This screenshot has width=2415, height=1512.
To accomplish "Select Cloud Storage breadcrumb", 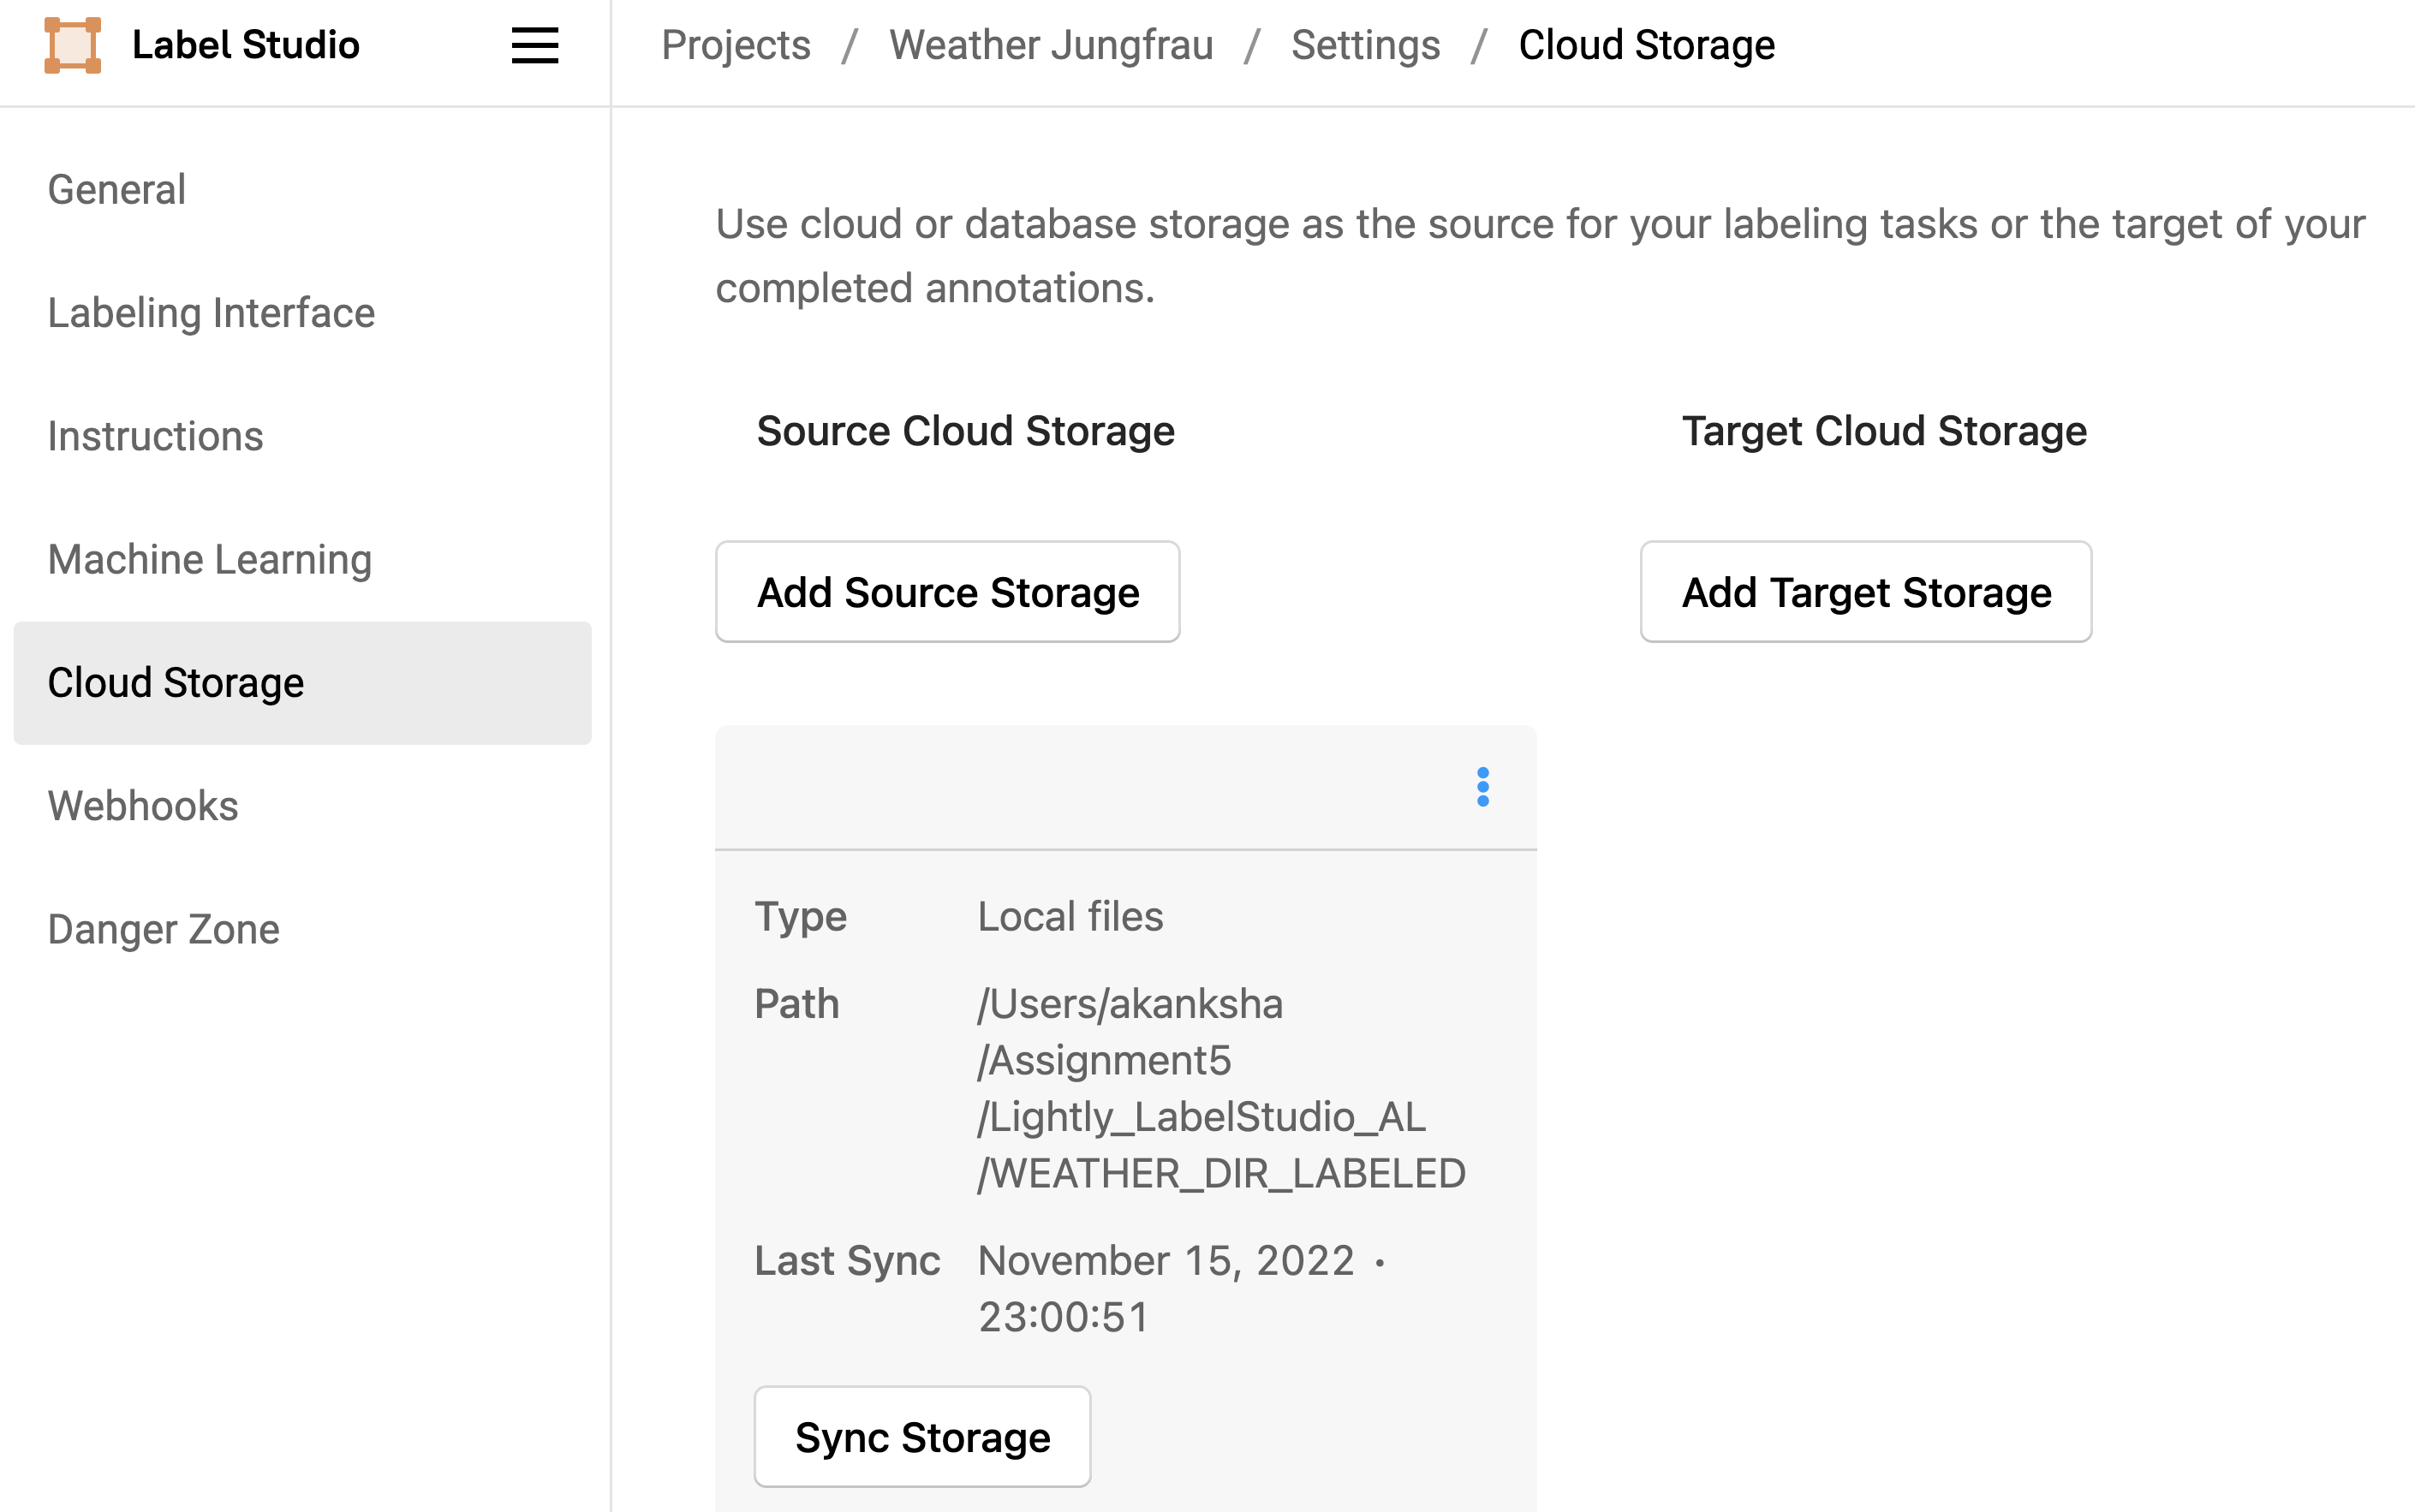I will point(1646,45).
